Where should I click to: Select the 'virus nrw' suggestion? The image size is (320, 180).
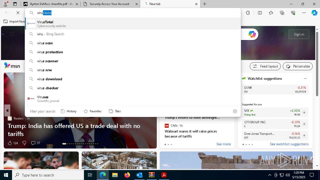pyautogui.click(x=133, y=70)
